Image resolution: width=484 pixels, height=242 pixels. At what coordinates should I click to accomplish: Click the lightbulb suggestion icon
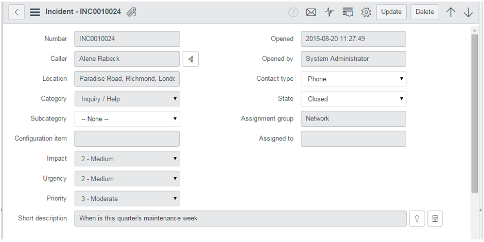[x=417, y=218]
